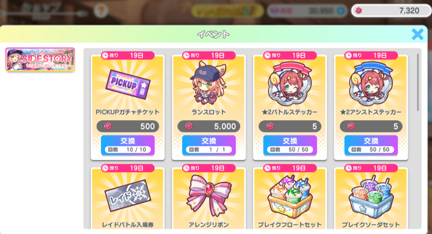Exchange for ★2 assist sticker

click(371, 145)
